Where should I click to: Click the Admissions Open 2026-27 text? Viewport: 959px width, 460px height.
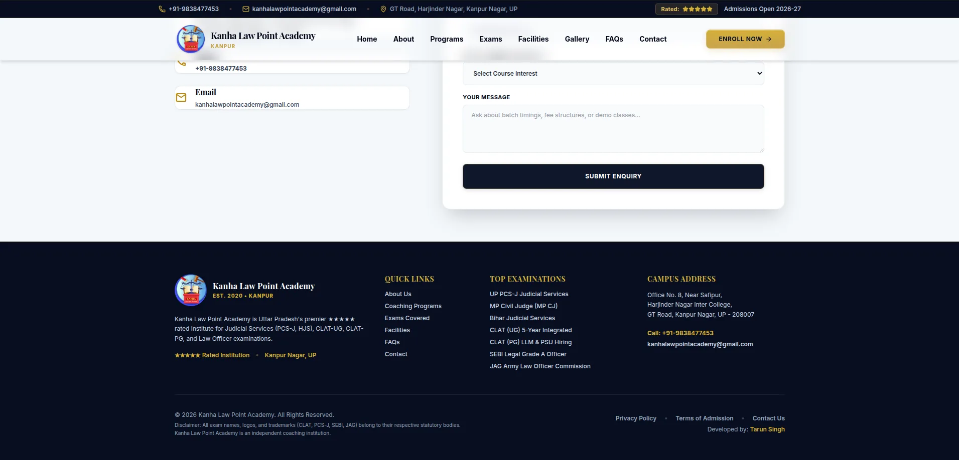pyautogui.click(x=762, y=9)
